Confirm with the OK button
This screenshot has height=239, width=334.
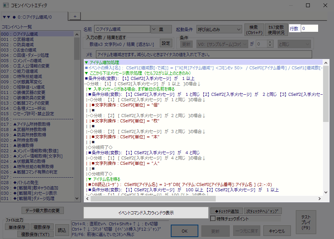pyautogui.click(x=184, y=231)
